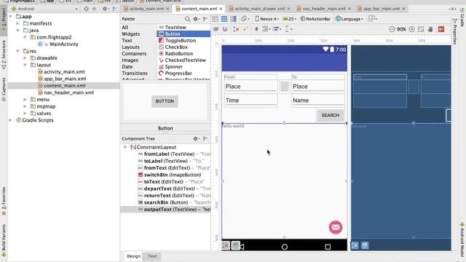This screenshot has height=262, width=466.
Task: Close the content_main.xml tab
Action: coord(221,9)
